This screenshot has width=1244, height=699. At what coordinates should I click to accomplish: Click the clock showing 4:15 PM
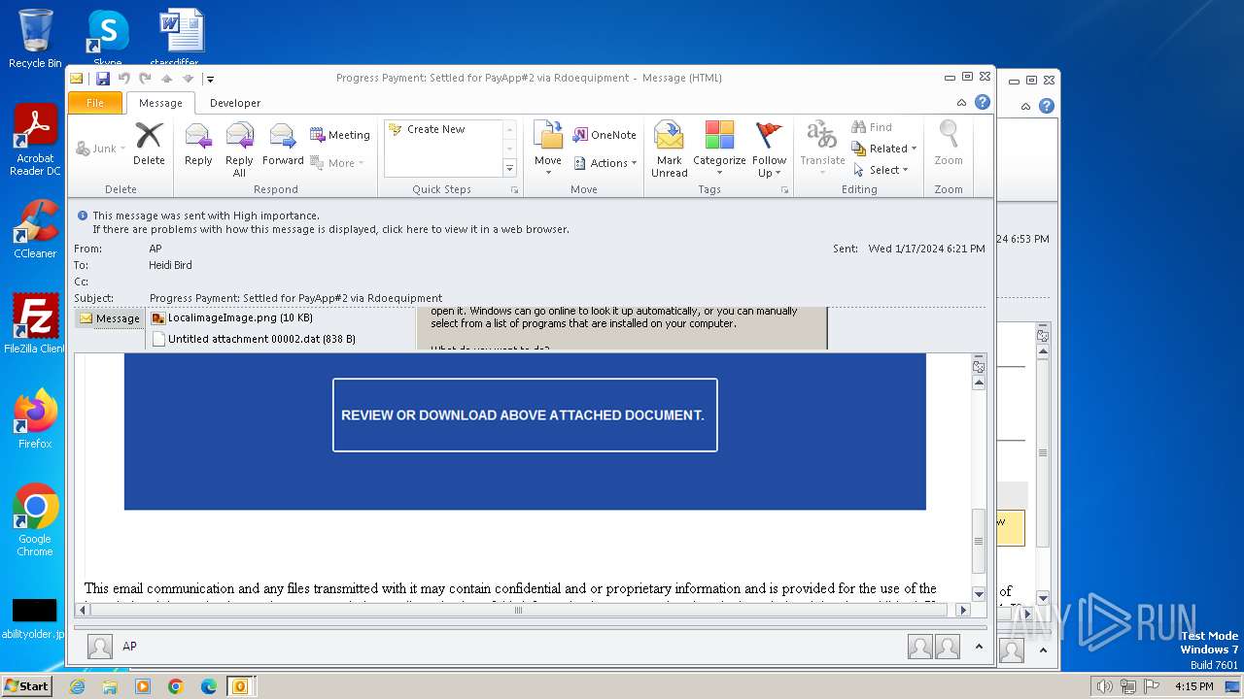click(1193, 686)
